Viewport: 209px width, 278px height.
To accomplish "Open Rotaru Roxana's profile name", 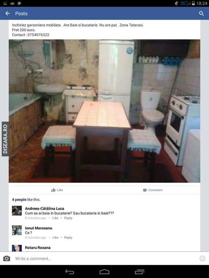I will 38,247.
